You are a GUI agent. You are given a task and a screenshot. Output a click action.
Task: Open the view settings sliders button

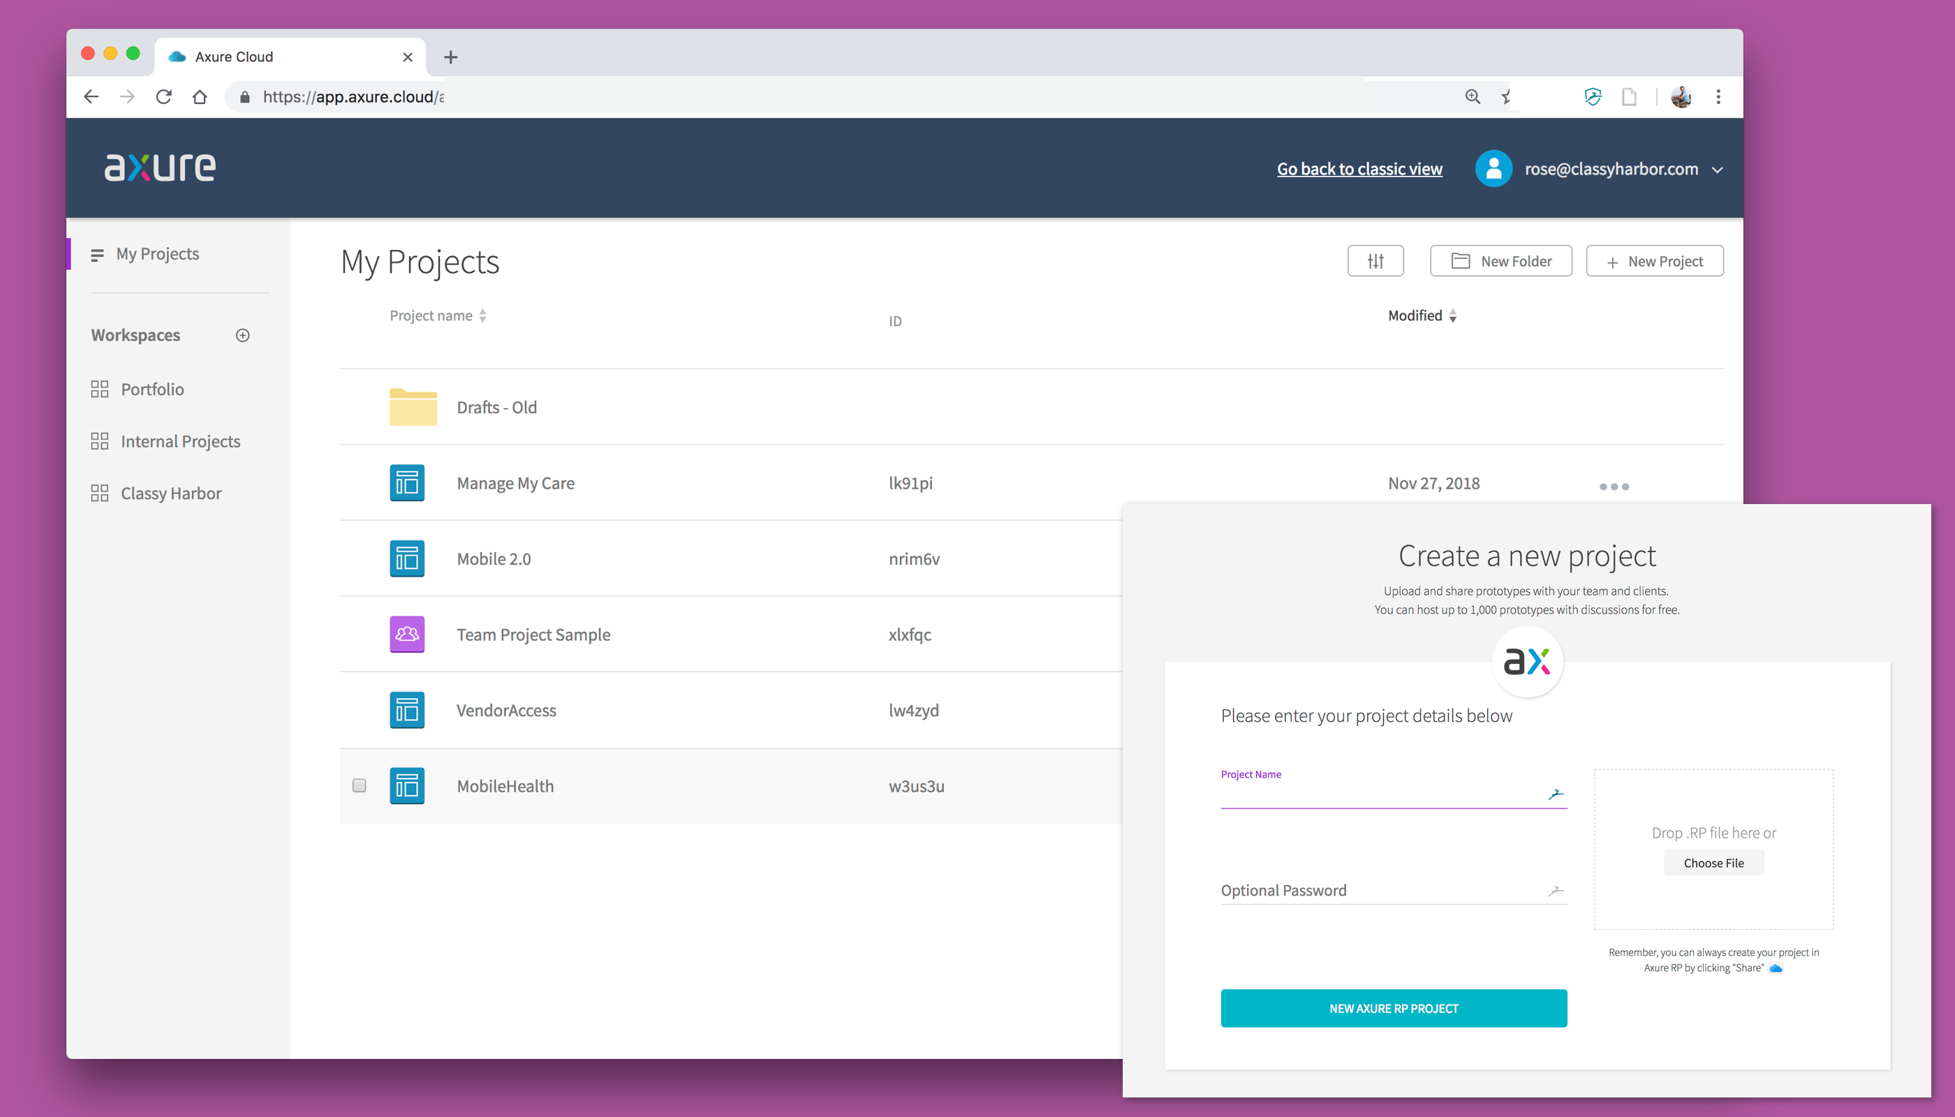click(1375, 261)
